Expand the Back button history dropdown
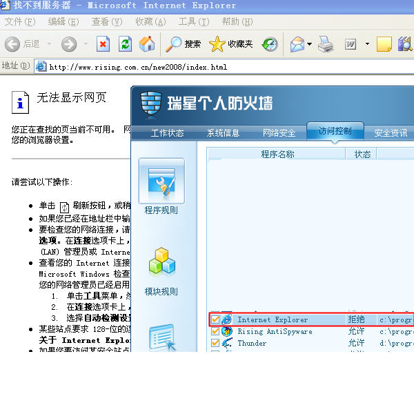Image resolution: width=414 pixels, height=414 pixels. (x=49, y=44)
